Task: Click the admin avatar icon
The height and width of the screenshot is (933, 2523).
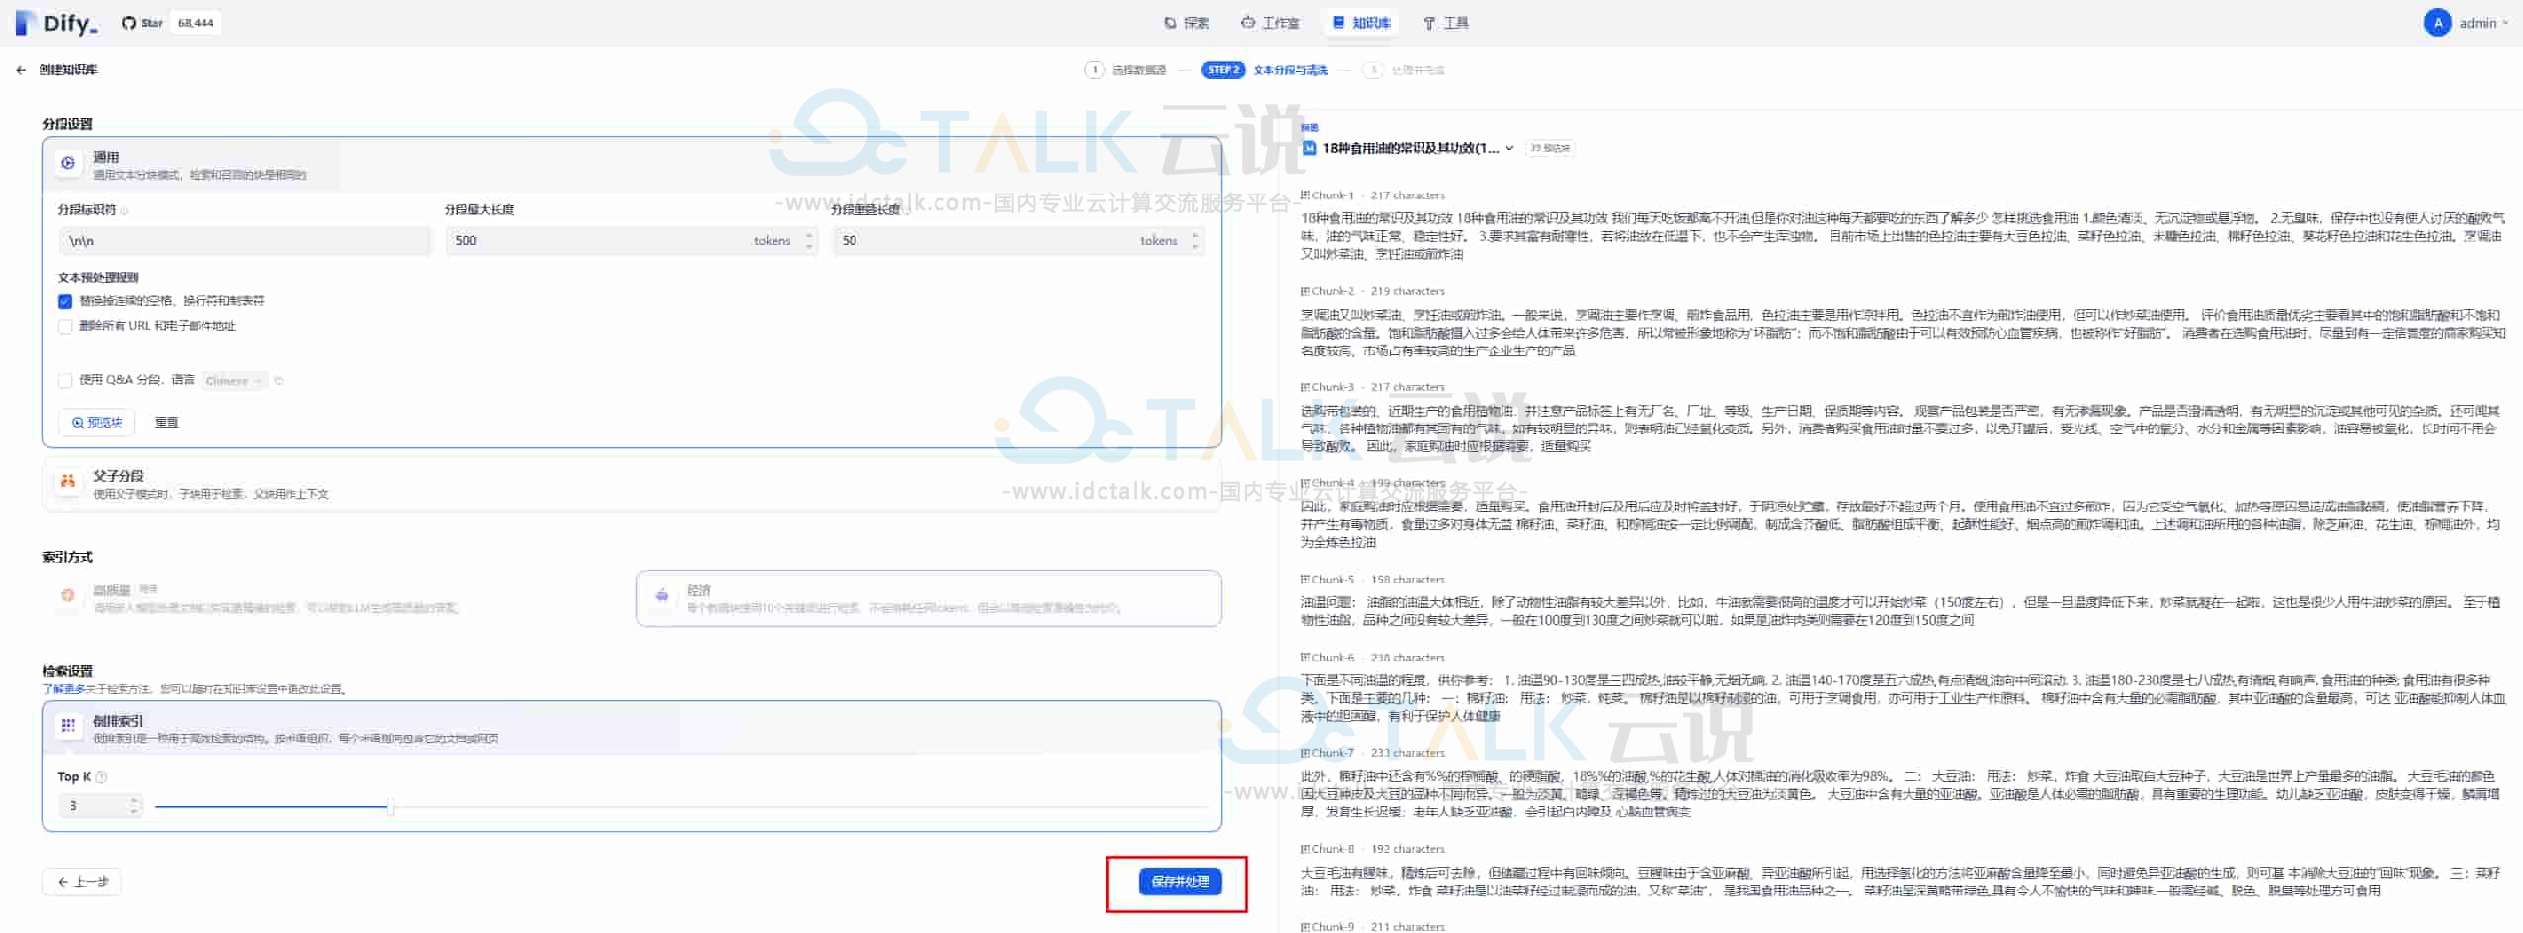Action: click(2437, 23)
